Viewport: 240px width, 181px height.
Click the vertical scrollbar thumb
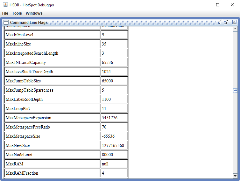(235, 91)
